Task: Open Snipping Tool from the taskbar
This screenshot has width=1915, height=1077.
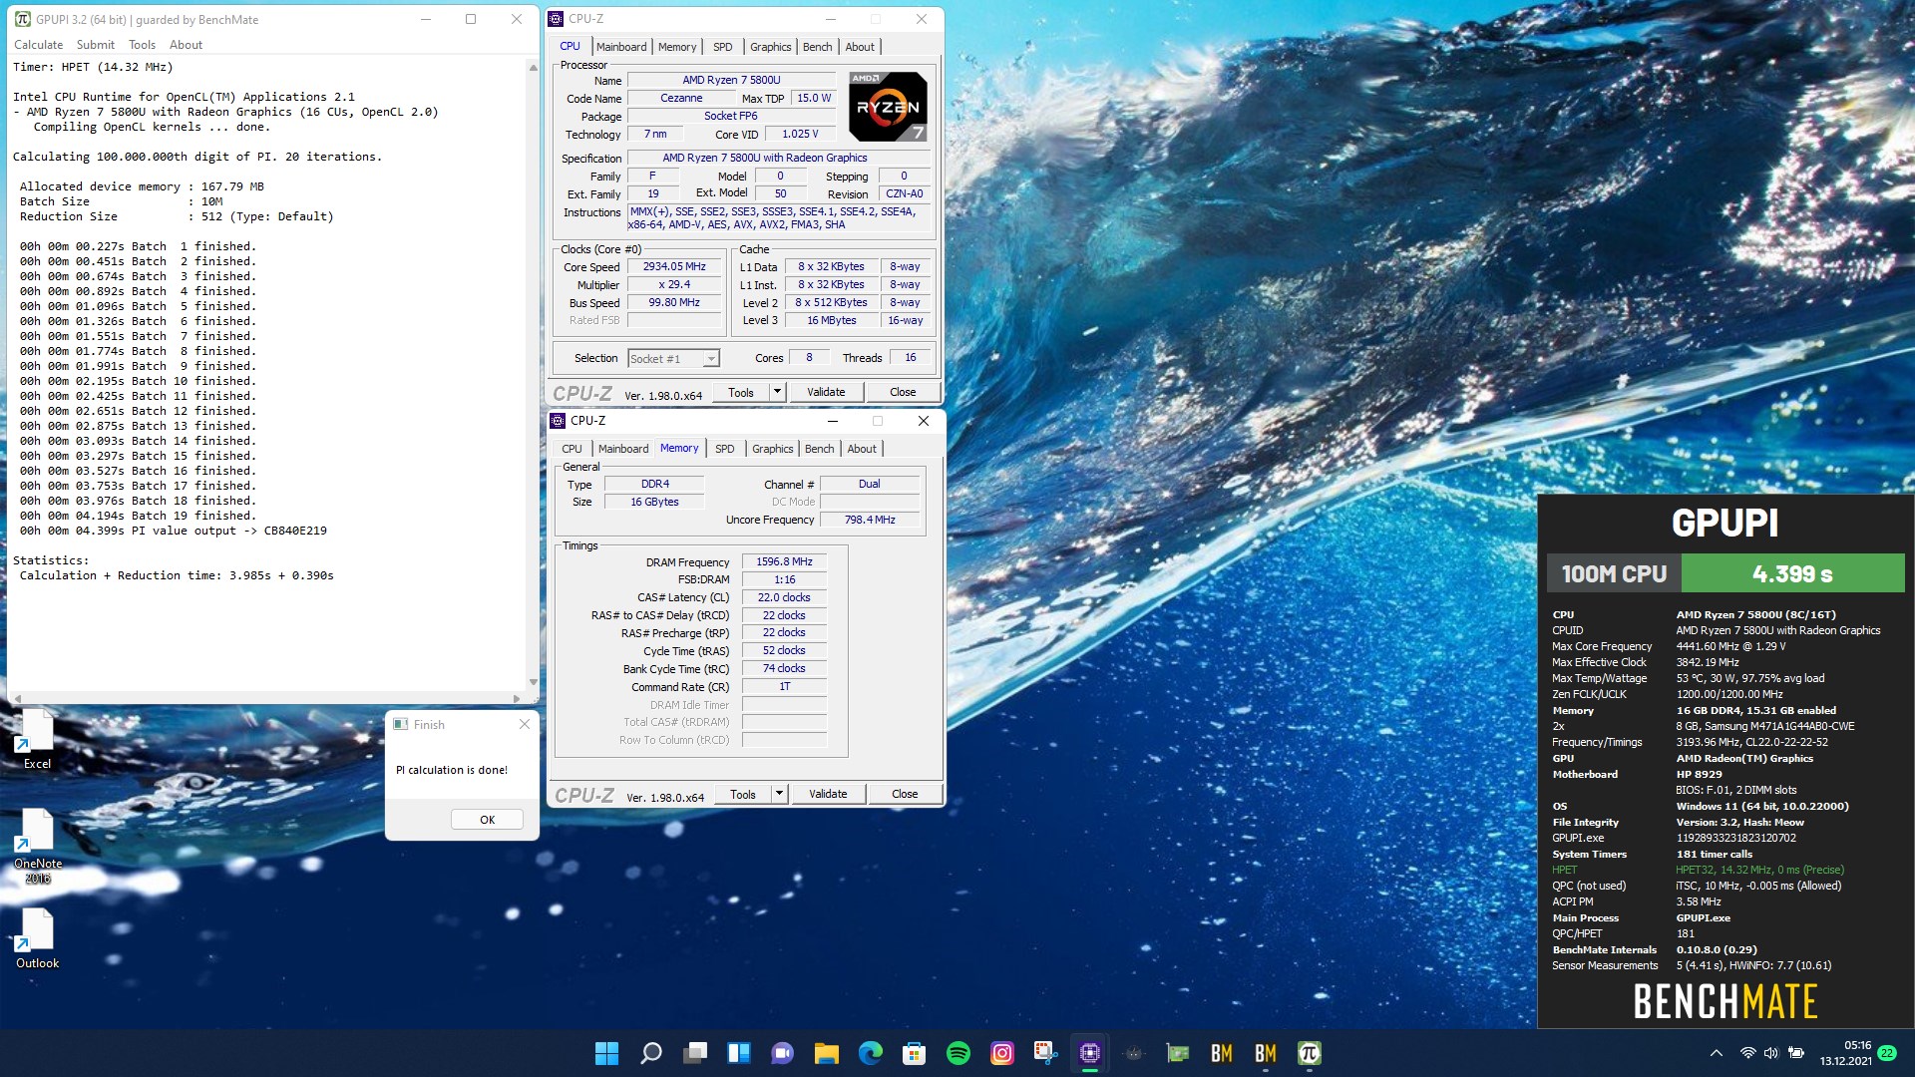Action: [1045, 1053]
